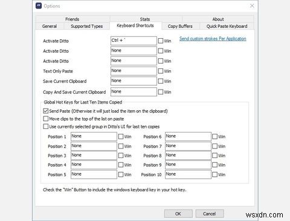290x221 pixels.
Task: Select the Keyboard Shortcuts tab
Action: [135, 25]
